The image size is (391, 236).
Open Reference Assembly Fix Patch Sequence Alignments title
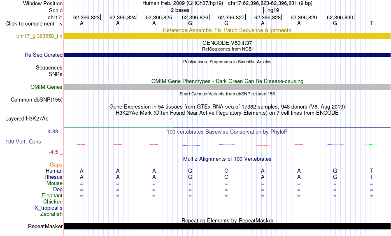coord(227,30)
